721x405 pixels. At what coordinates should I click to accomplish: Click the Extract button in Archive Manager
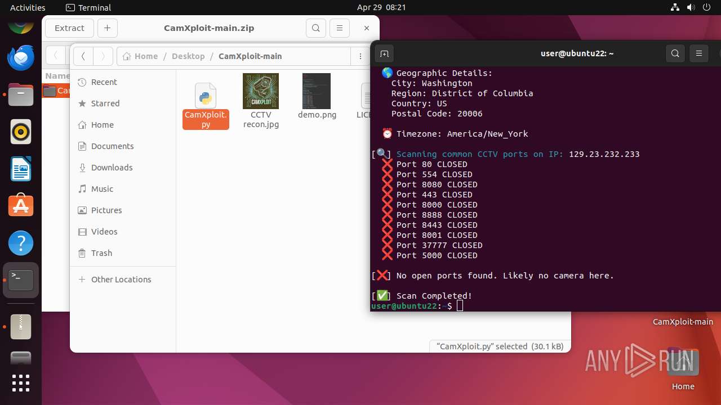tap(69, 28)
